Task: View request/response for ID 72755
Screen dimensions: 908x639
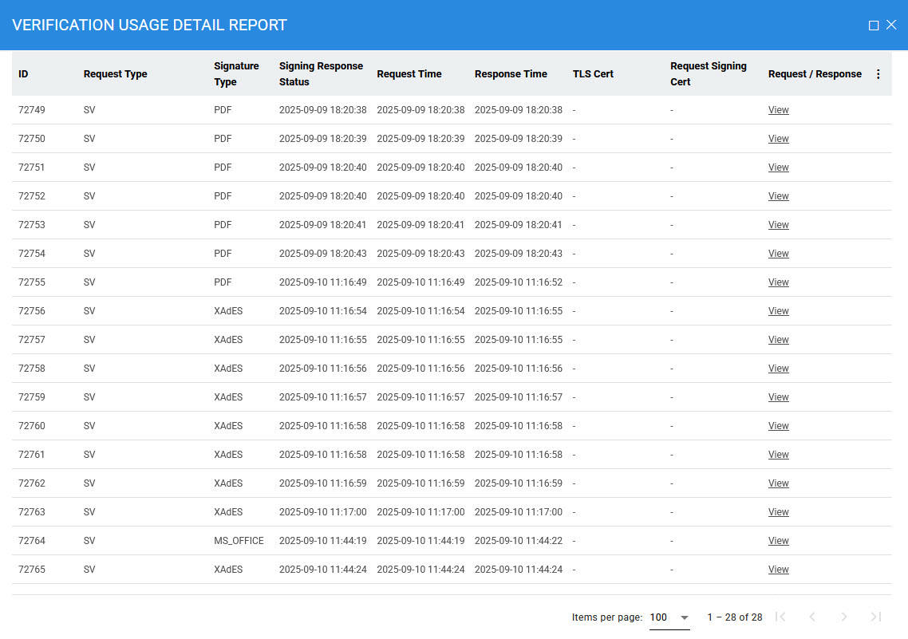Action: point(778,282)
